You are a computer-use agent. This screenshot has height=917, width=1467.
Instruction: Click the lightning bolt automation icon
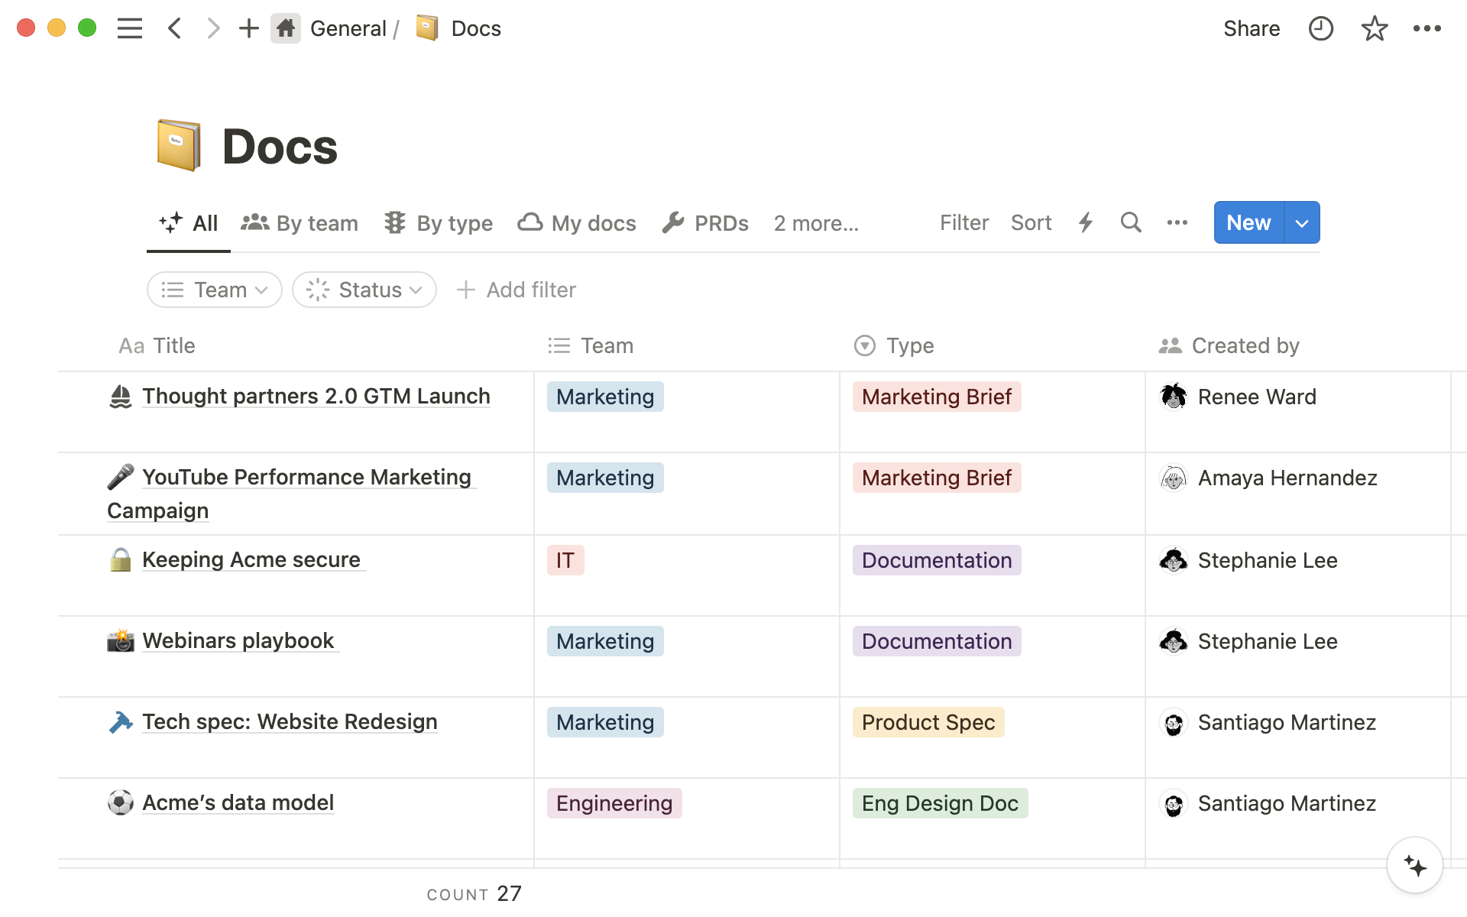click(x=1086, y=223)
